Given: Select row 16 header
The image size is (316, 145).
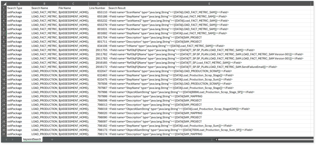Looking at the screenshot, I should click(3, 71).
